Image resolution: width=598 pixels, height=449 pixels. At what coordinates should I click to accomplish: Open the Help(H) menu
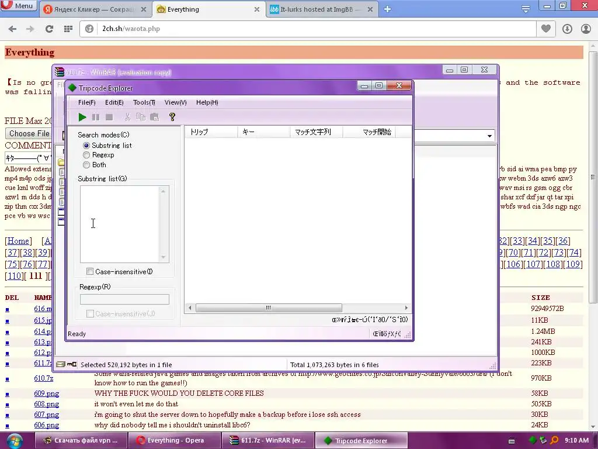207,102
